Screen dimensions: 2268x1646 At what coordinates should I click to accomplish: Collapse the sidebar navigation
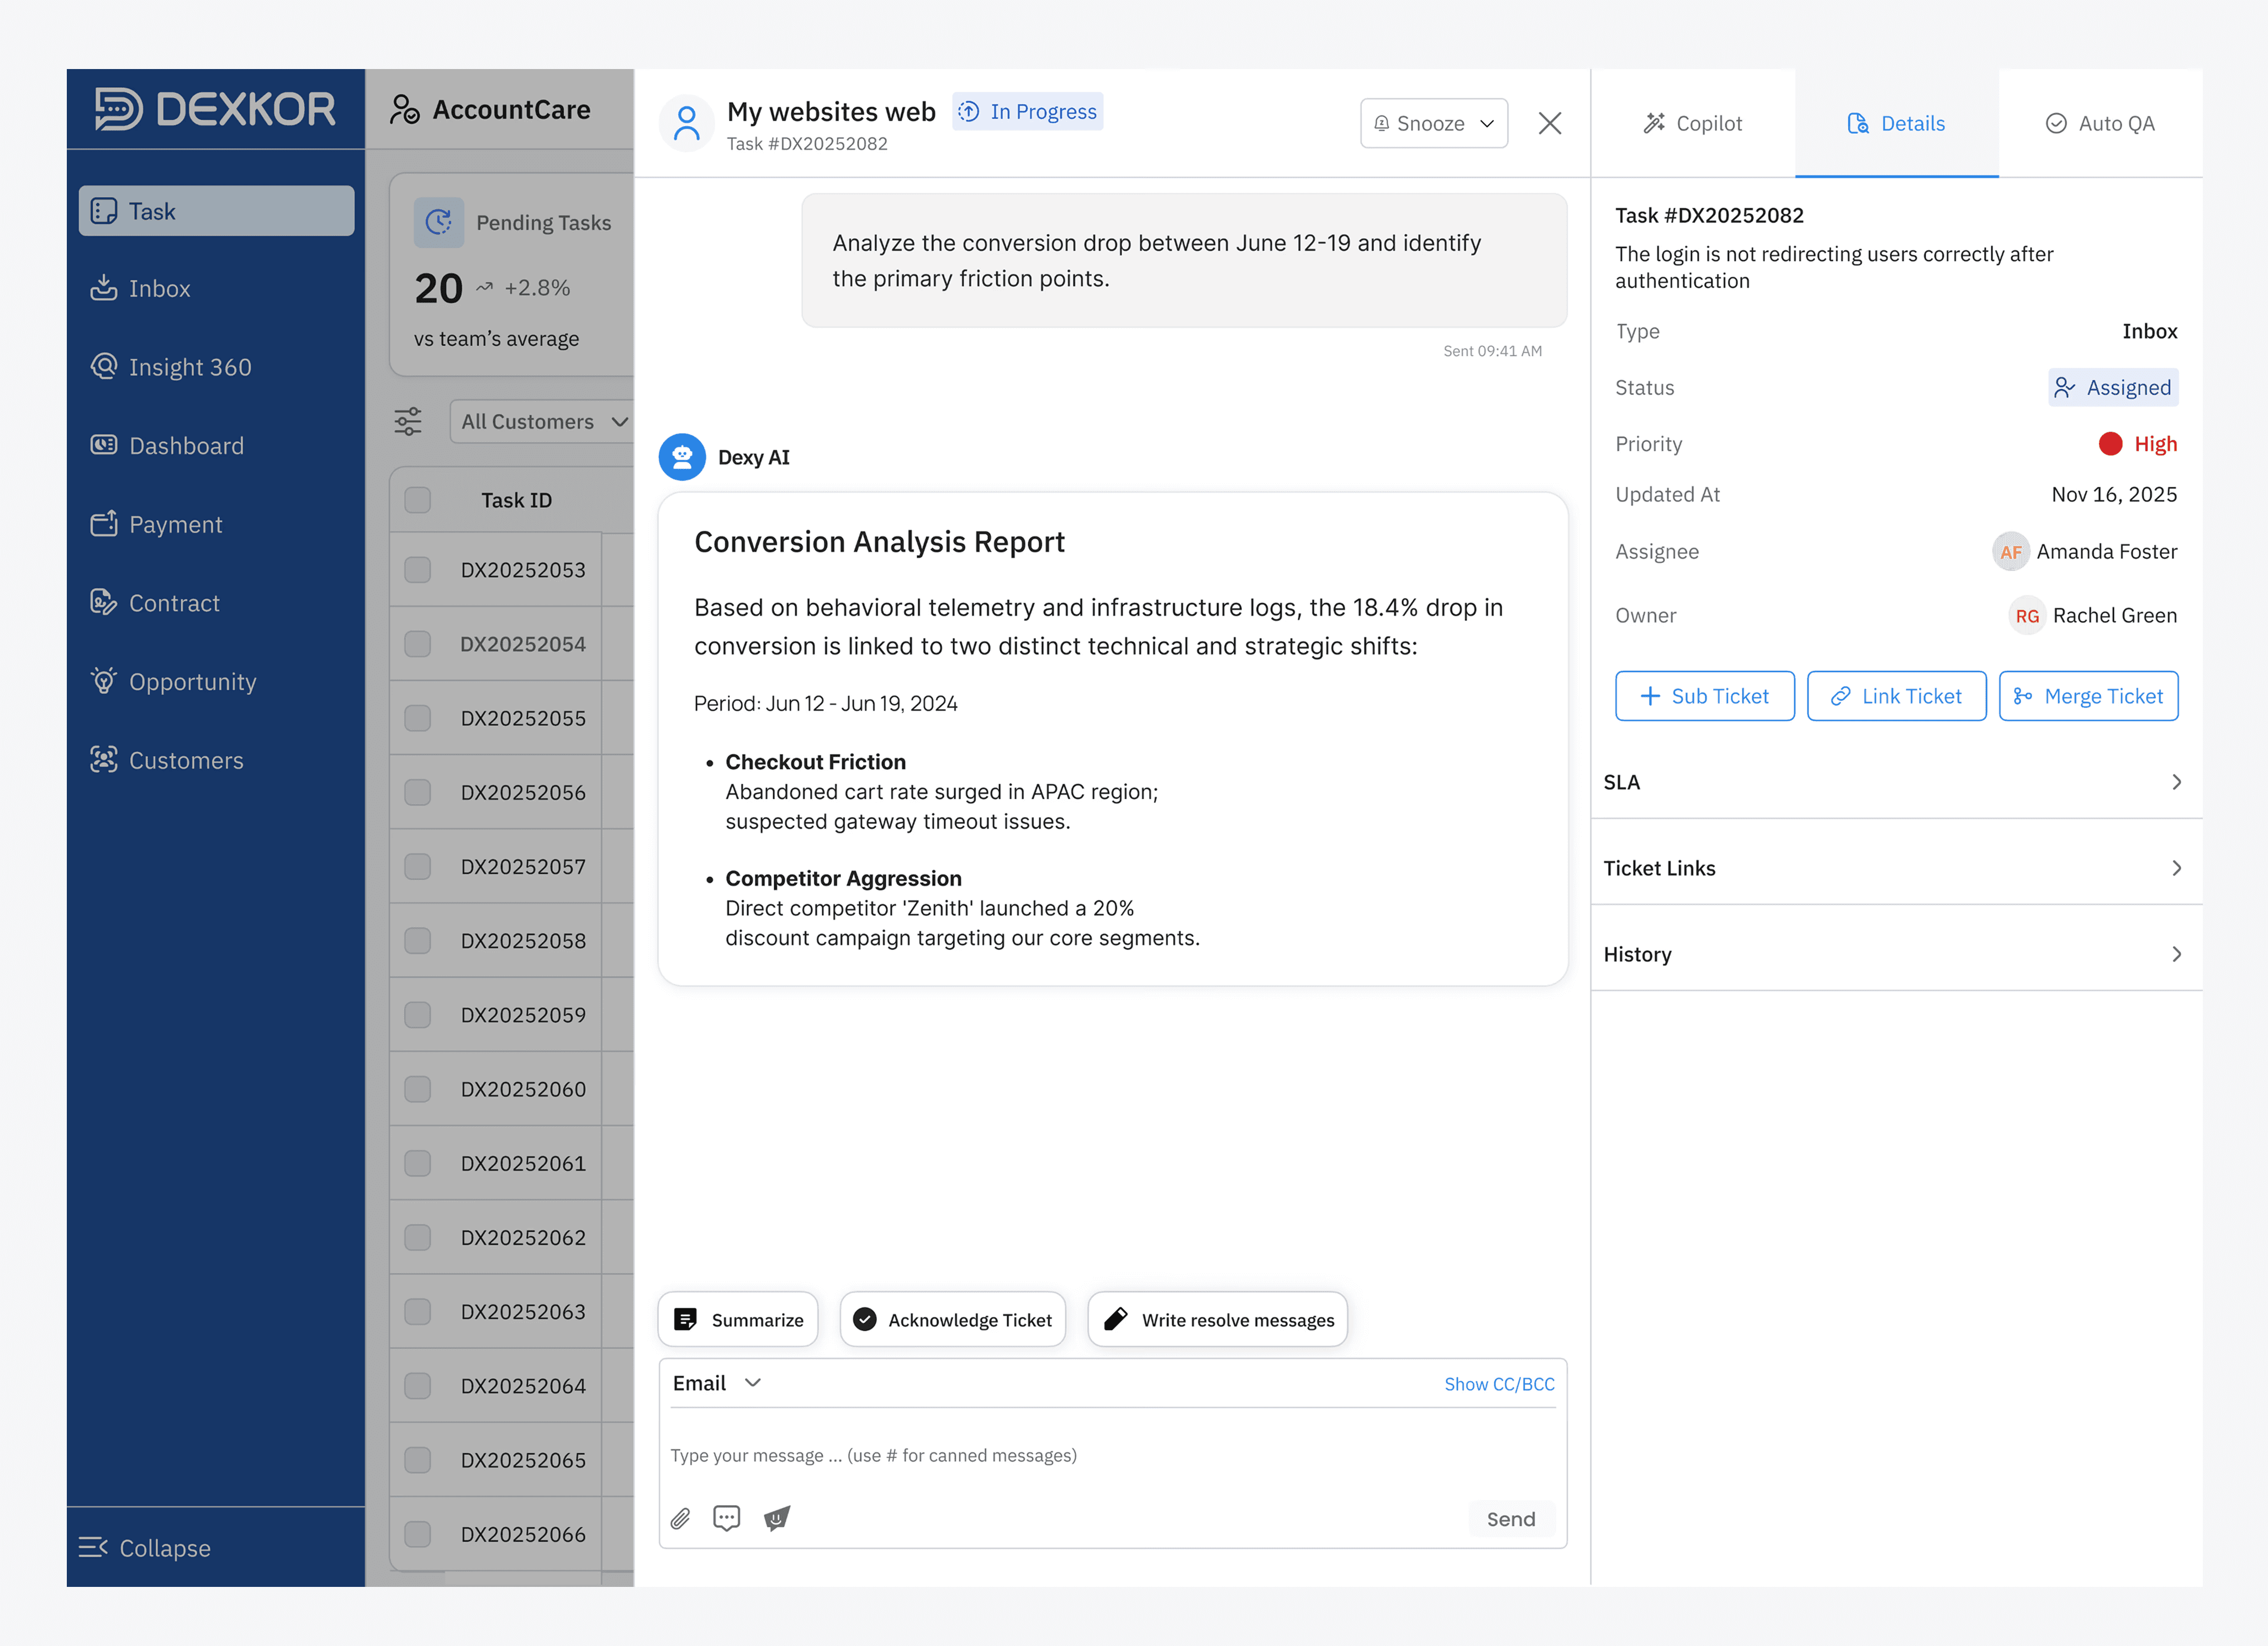pyautogui.click(x=145, y=1547)
